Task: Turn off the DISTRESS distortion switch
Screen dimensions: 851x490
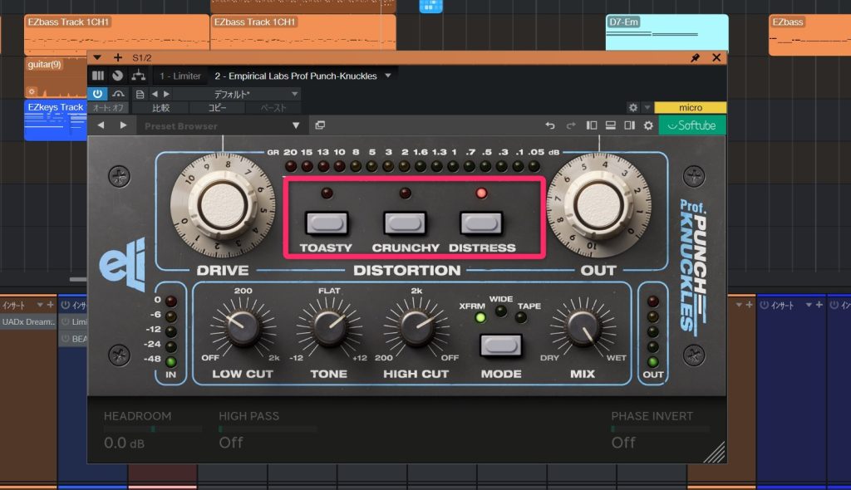Action: point(482,223)
